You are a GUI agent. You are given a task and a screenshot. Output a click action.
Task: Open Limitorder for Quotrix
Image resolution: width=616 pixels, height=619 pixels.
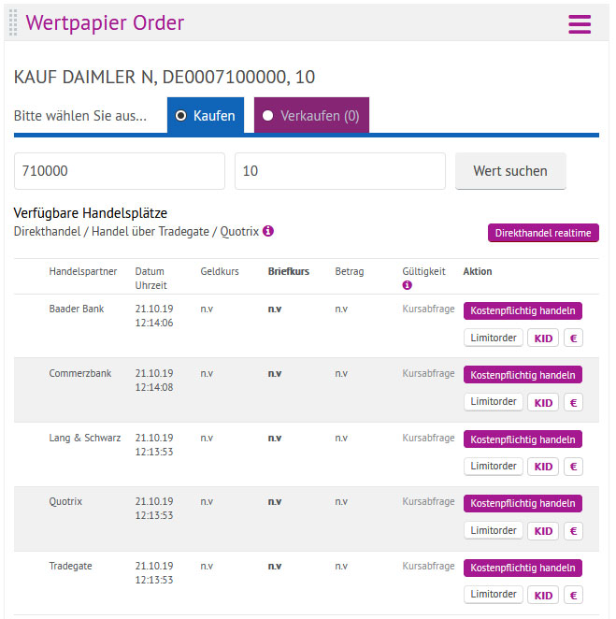(x=494, y=530)
